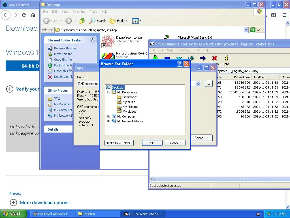The image size is (290, 218).
Task: Switch to Desktop taskbar button
Action: [98, 214]
